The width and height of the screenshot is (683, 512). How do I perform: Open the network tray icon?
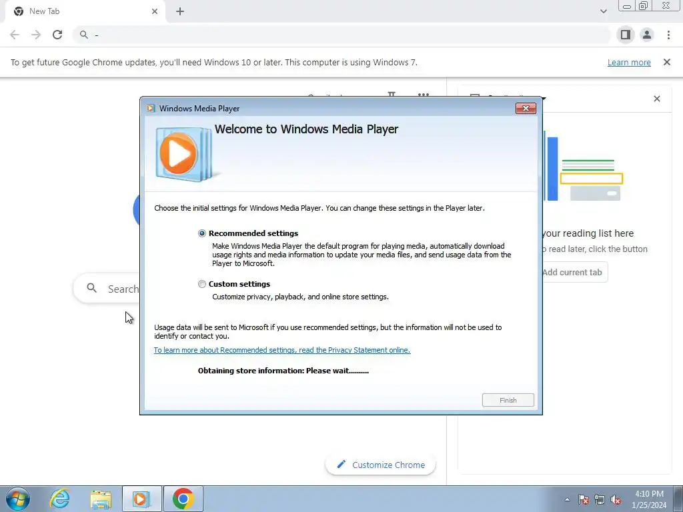(600, 499)
